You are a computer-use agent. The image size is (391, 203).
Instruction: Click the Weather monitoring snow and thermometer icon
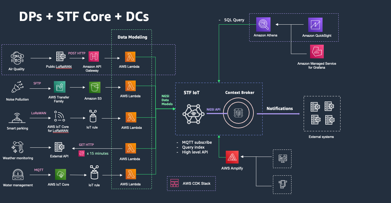tap(17, 147)
